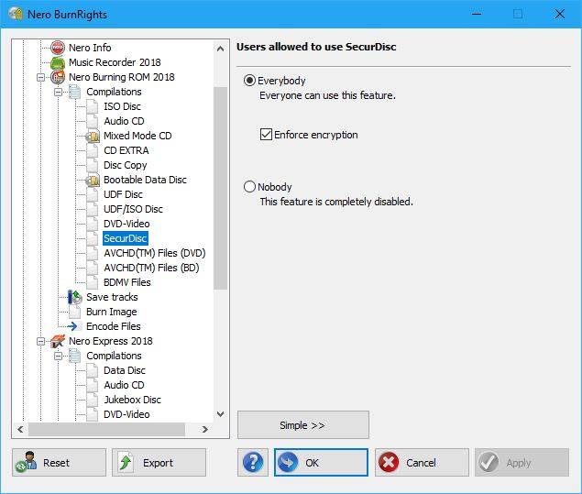Click the tree scroll left arrow

[x=20, y=430]
